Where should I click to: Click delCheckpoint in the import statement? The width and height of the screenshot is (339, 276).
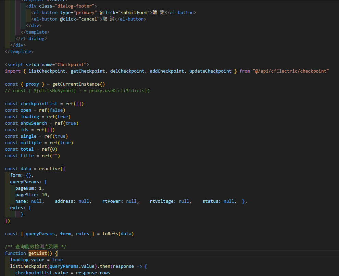[x=127, y=71]
